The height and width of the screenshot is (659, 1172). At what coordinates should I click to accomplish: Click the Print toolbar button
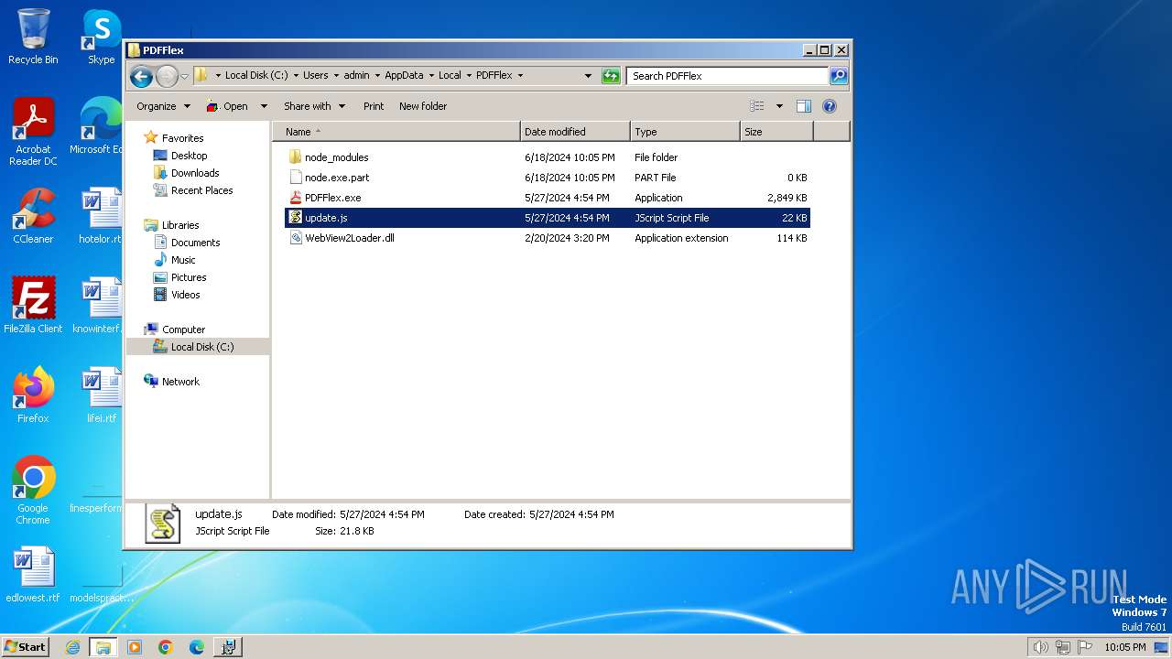[374, 106]
